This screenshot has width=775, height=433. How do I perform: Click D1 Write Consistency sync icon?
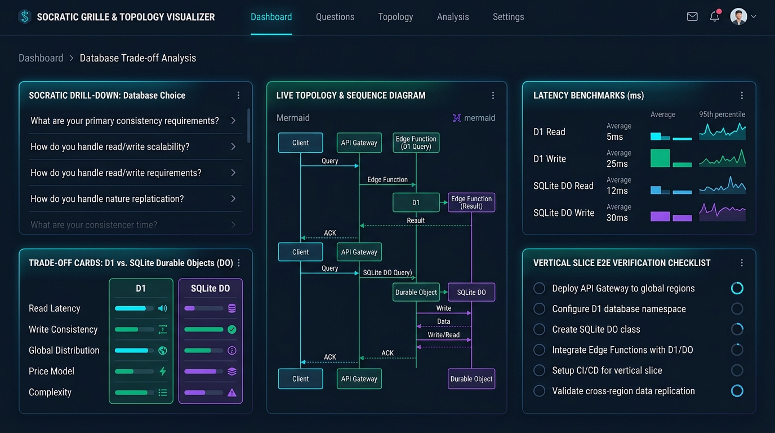(163, 329)
